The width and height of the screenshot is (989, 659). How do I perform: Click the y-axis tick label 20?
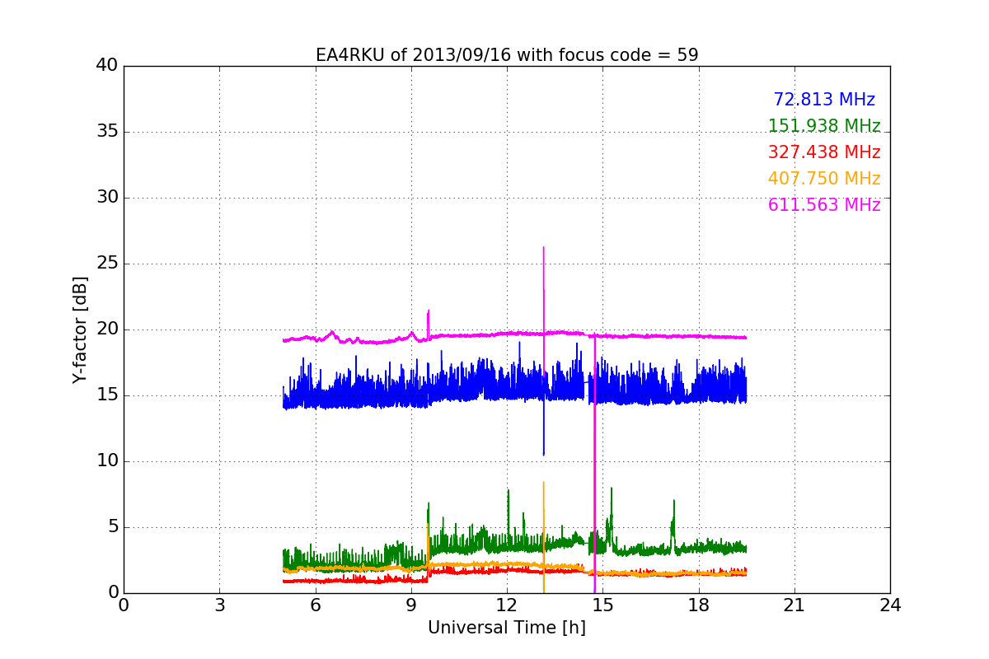tap(107, 329)
